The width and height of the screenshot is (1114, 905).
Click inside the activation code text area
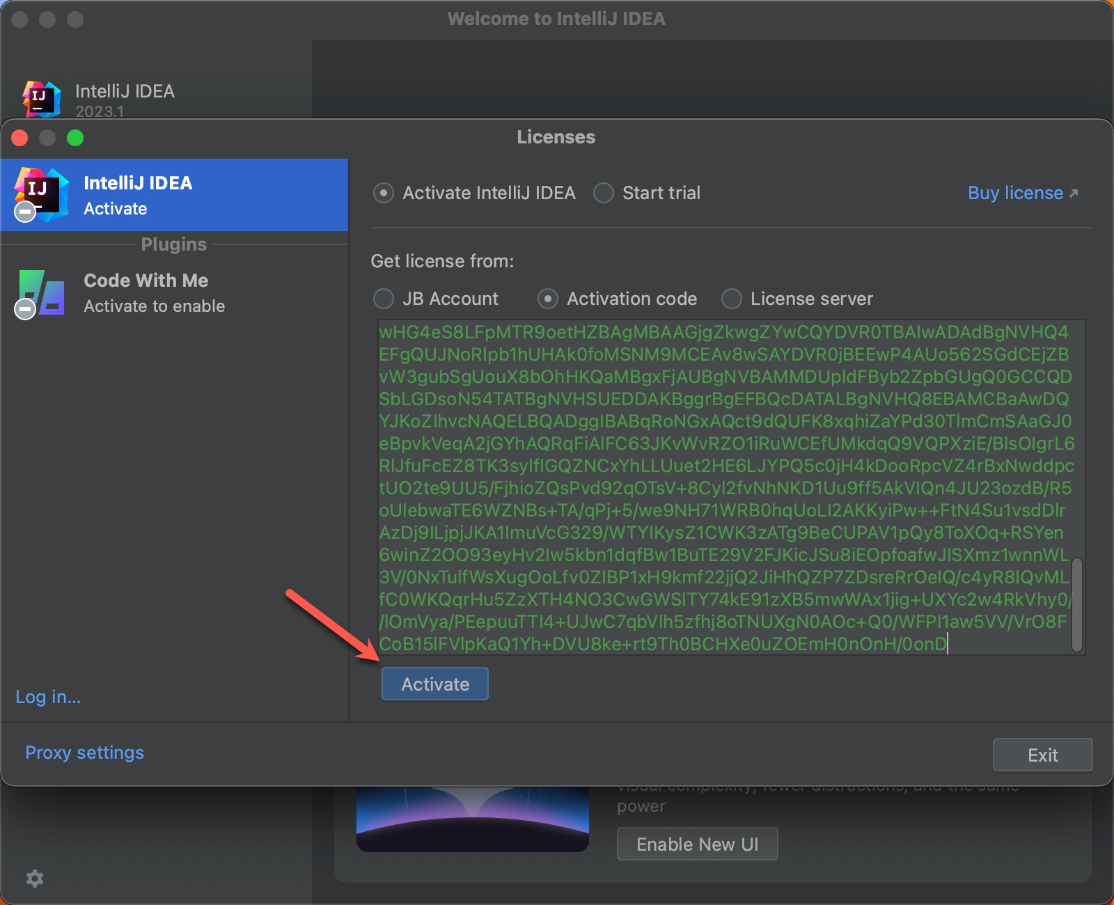point(724,487)
